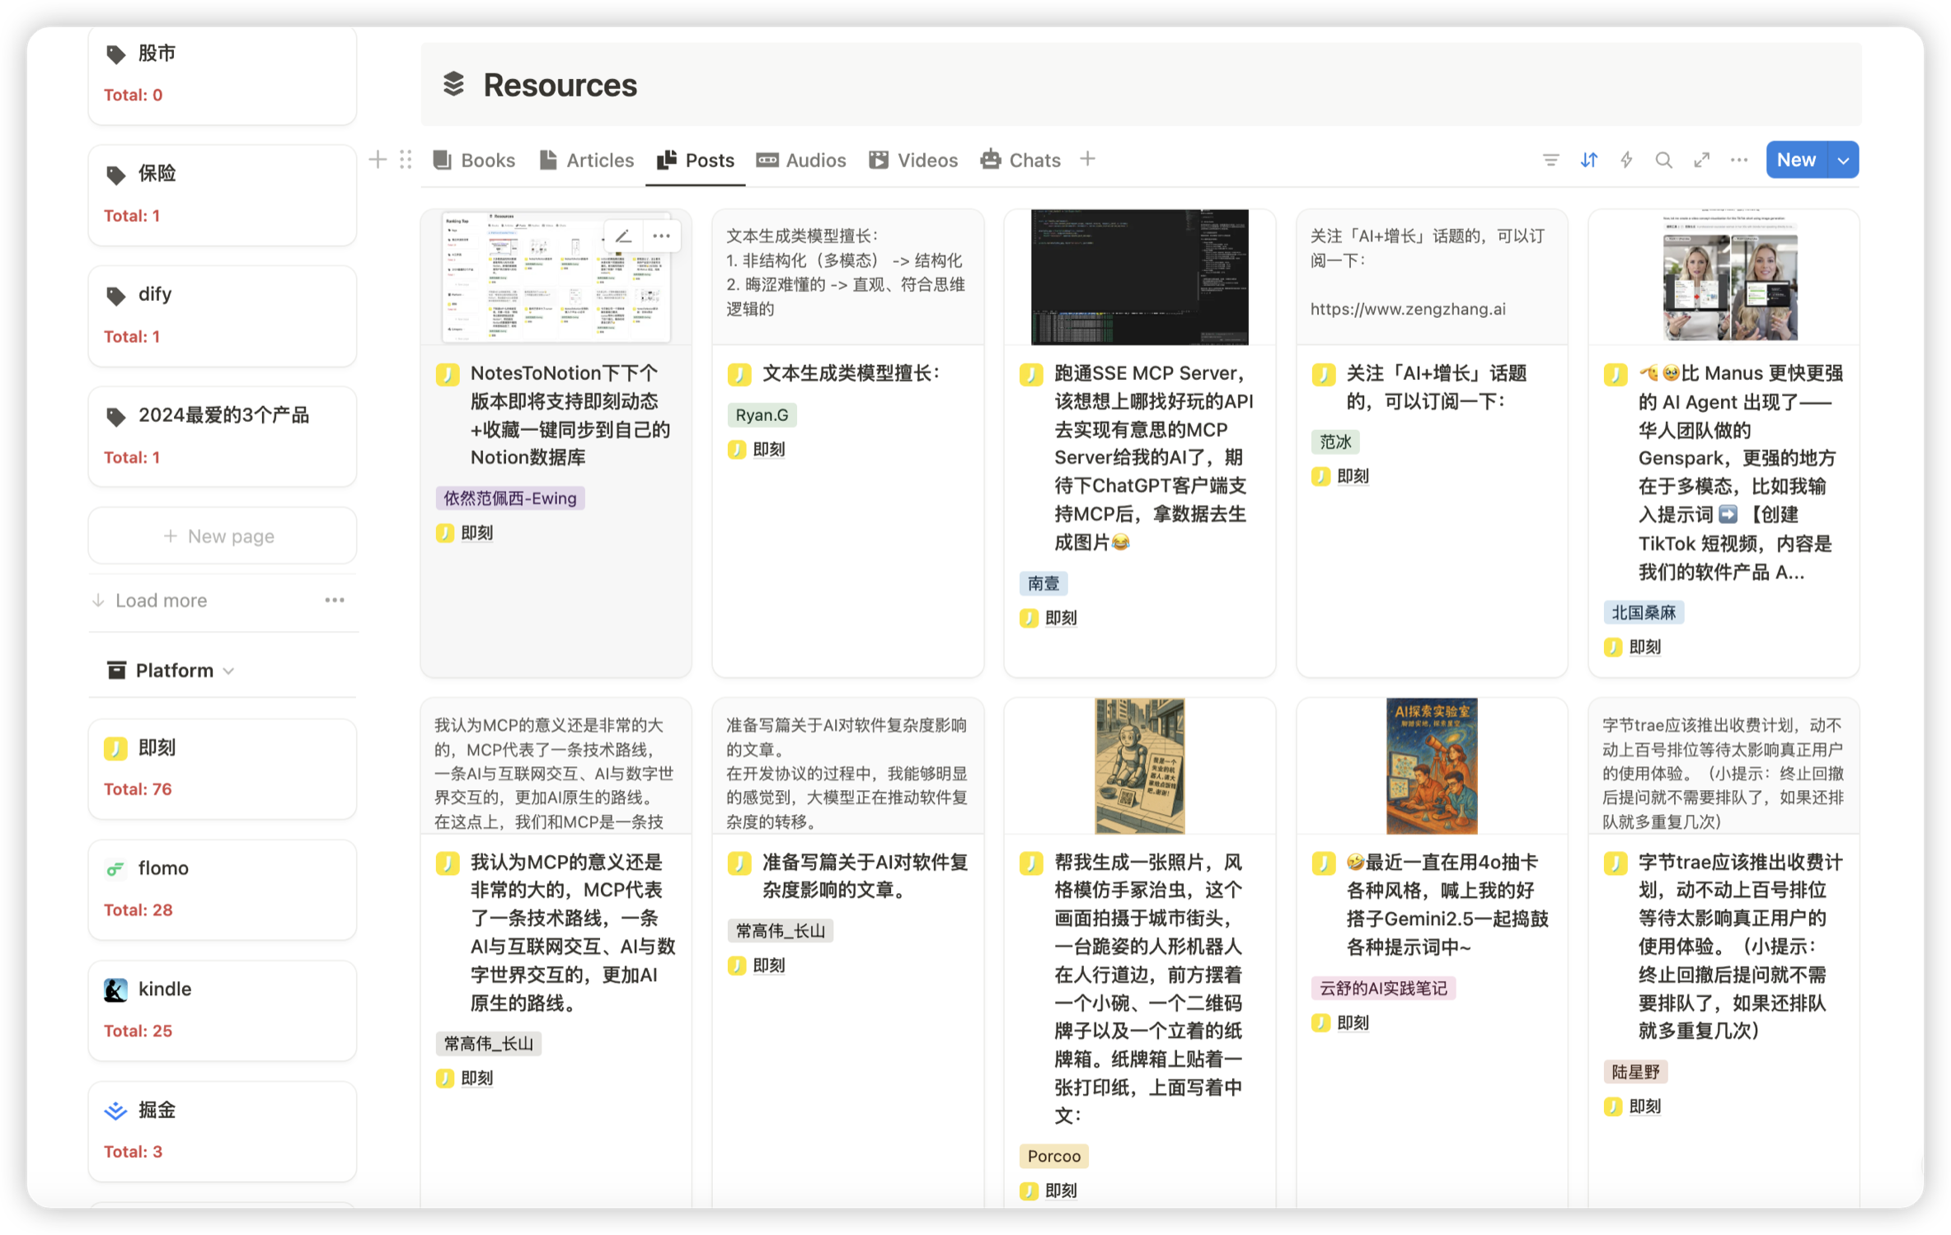Click the 保险 tag icon
The image size is (1951, 1235).
(x=116, y=175)
